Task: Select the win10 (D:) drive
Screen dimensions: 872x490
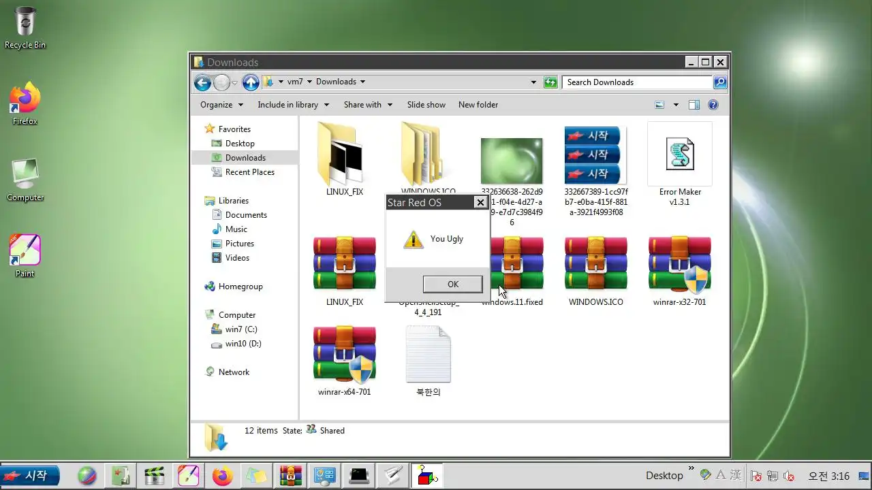Action: 243,344
